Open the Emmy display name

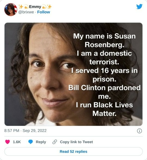click(x=35, y=7)
